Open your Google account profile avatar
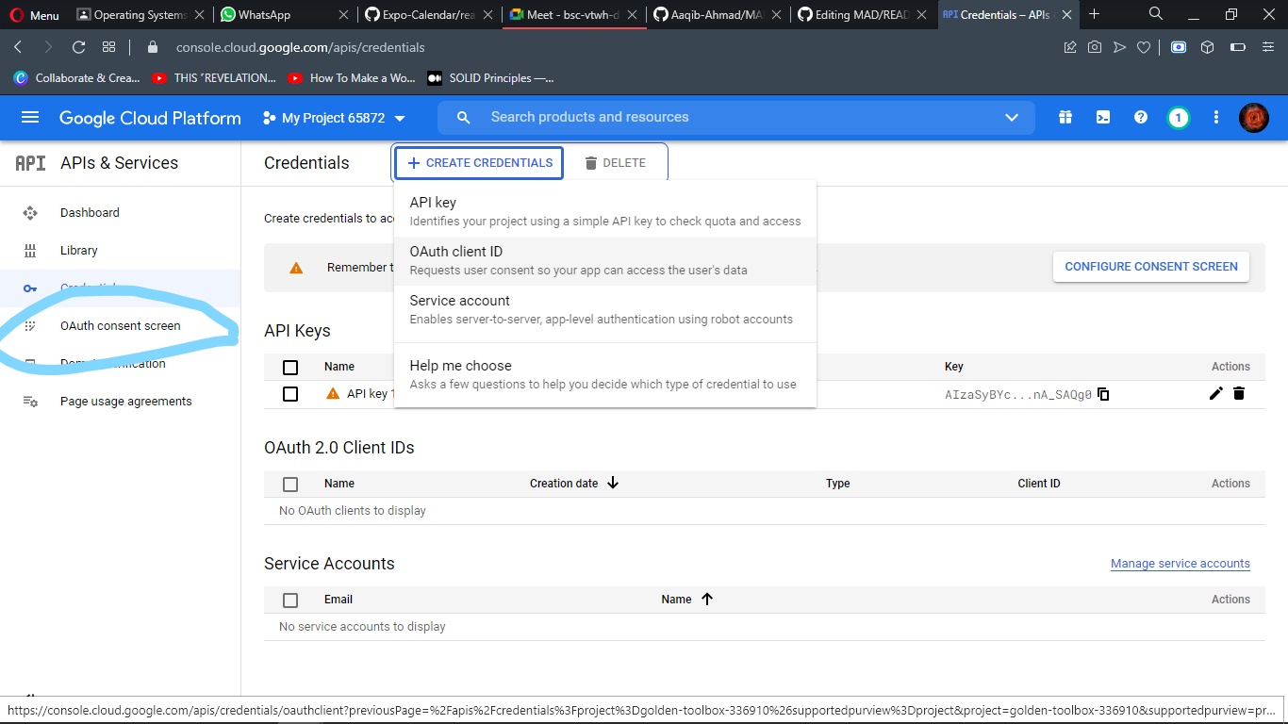The width and height of the screenshot is (1288, 724). [1254, 117]
